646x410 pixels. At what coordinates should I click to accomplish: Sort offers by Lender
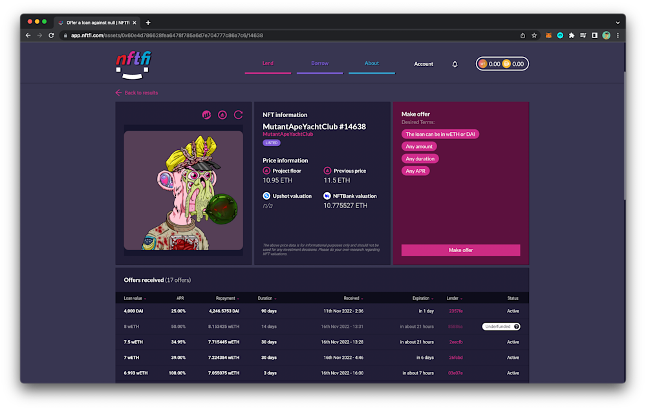[455, 298]
